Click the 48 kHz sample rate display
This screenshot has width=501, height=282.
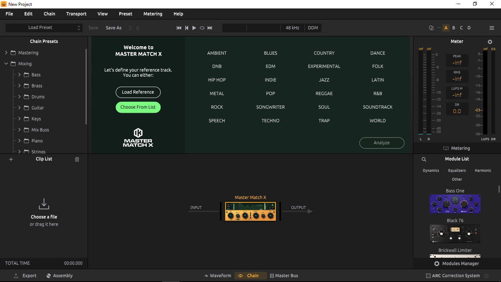(292, 28)
